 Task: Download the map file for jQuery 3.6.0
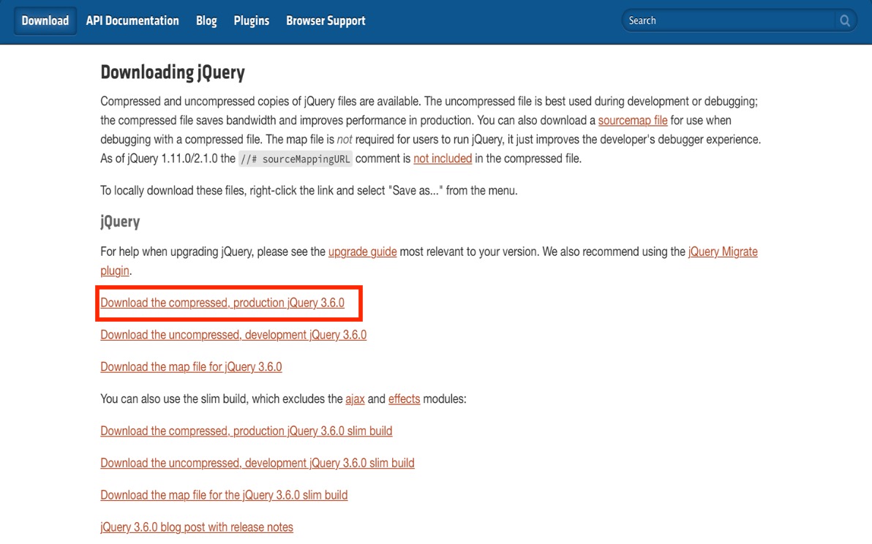tap(191, 367)
